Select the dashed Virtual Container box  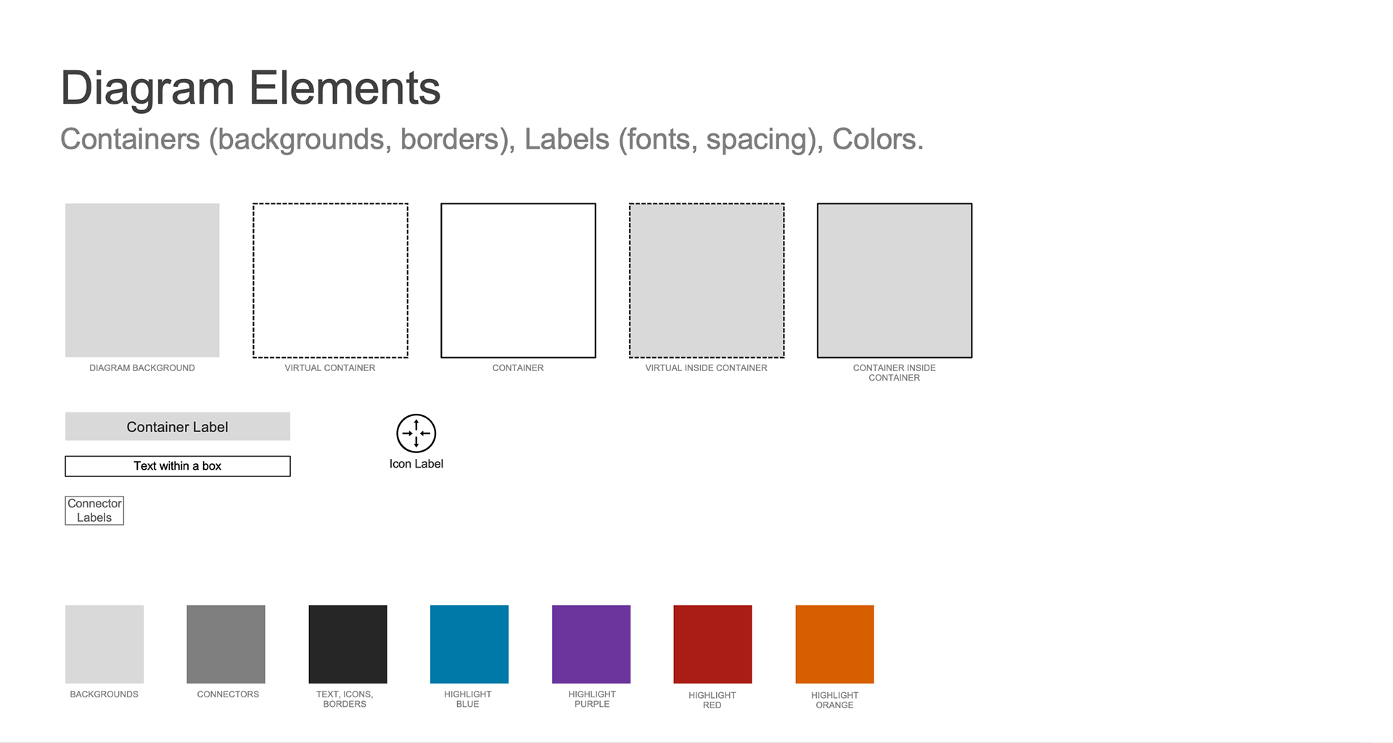(330, 281)
